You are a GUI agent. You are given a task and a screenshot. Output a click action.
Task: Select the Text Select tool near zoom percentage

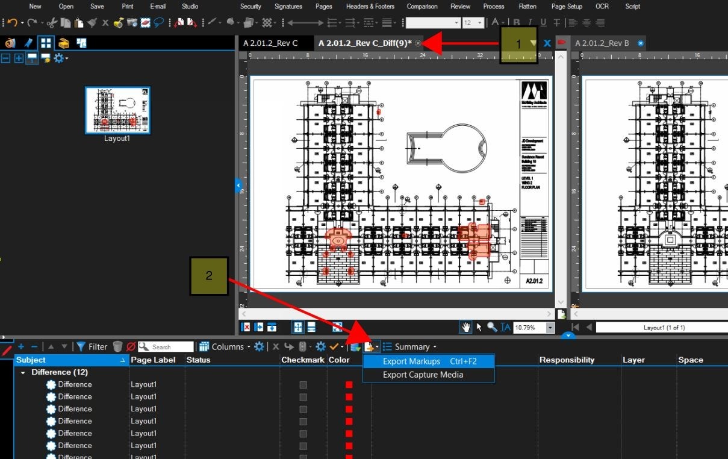505,327
